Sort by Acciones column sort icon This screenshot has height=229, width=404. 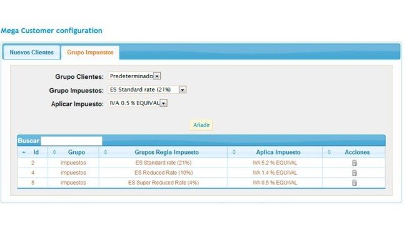[x=329, y=152]
